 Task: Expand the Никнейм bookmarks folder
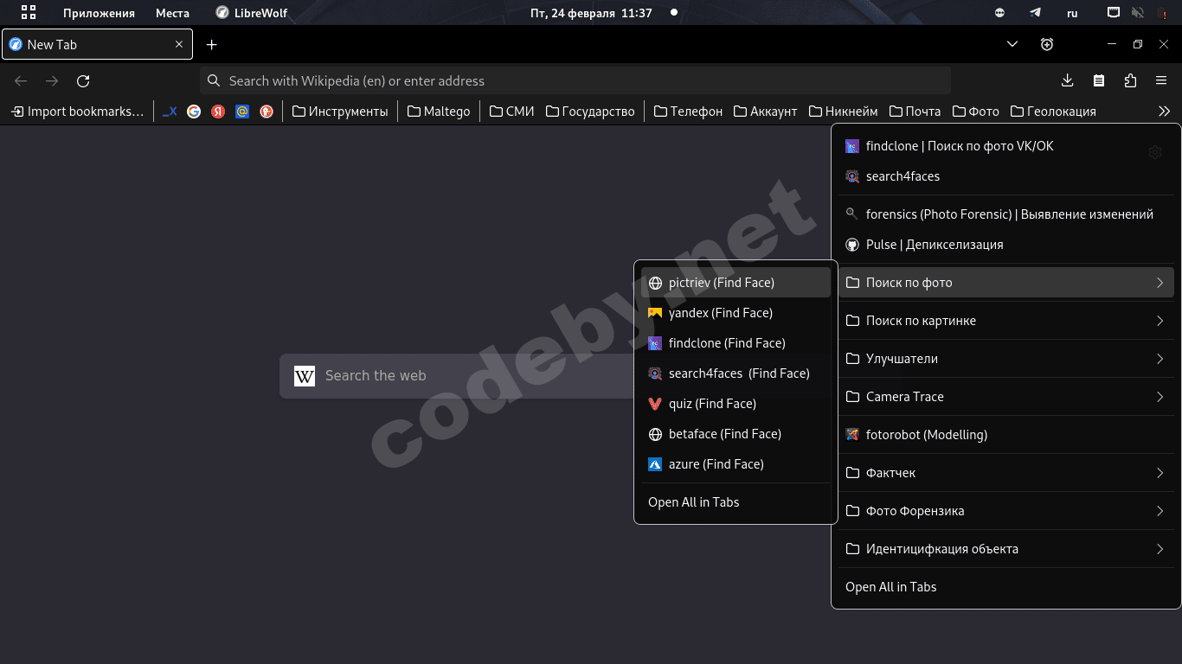click(x=844, y=111)
